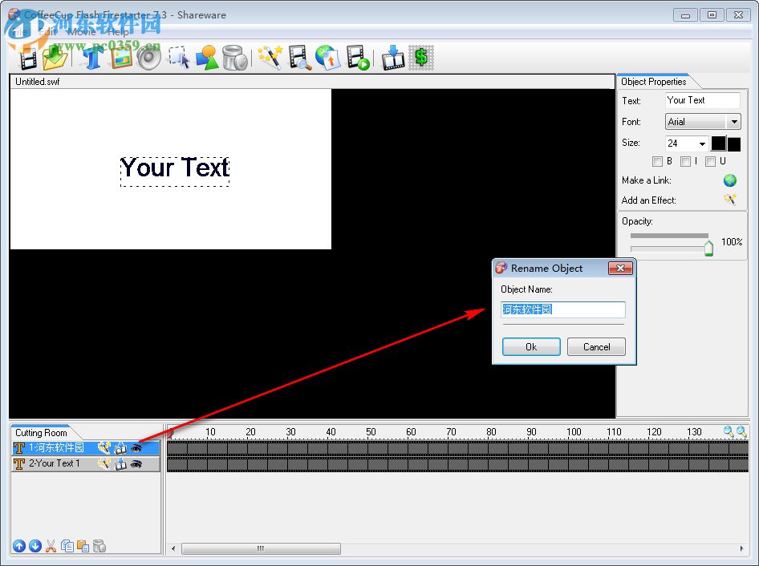The image size is (759, 566).
Task: Enable the Underline U checkbox
Action: 711,162
